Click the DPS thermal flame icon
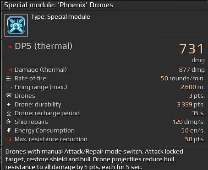This screenshot has width=208, height=170. coord(9,47)
